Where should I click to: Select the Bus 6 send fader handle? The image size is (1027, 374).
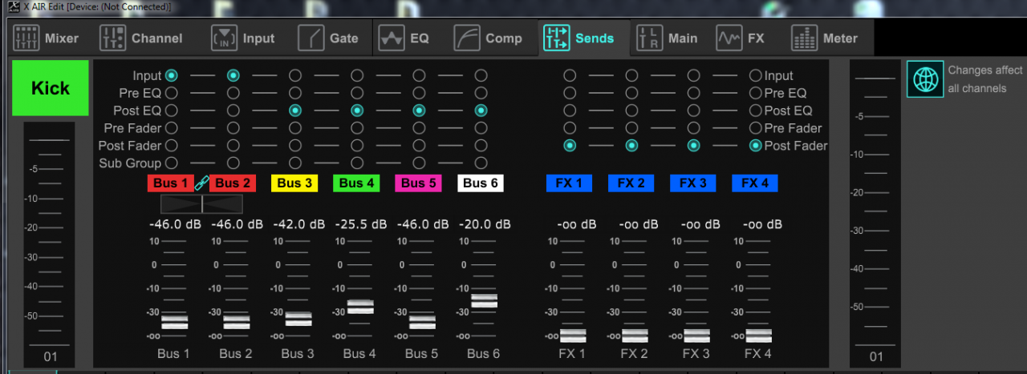click(484, 301)
